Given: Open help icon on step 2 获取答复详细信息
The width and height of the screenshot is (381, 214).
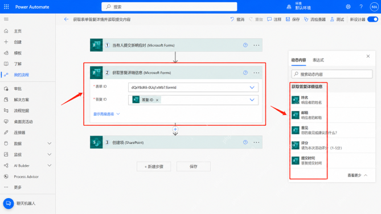Looking at the screenshot, I should (245, 73).
